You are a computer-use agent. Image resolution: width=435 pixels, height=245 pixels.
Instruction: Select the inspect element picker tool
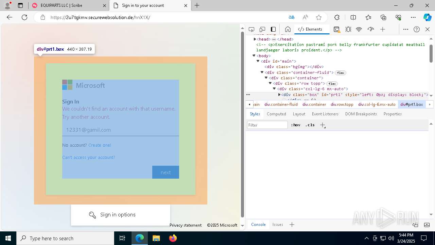pos(251,29)
